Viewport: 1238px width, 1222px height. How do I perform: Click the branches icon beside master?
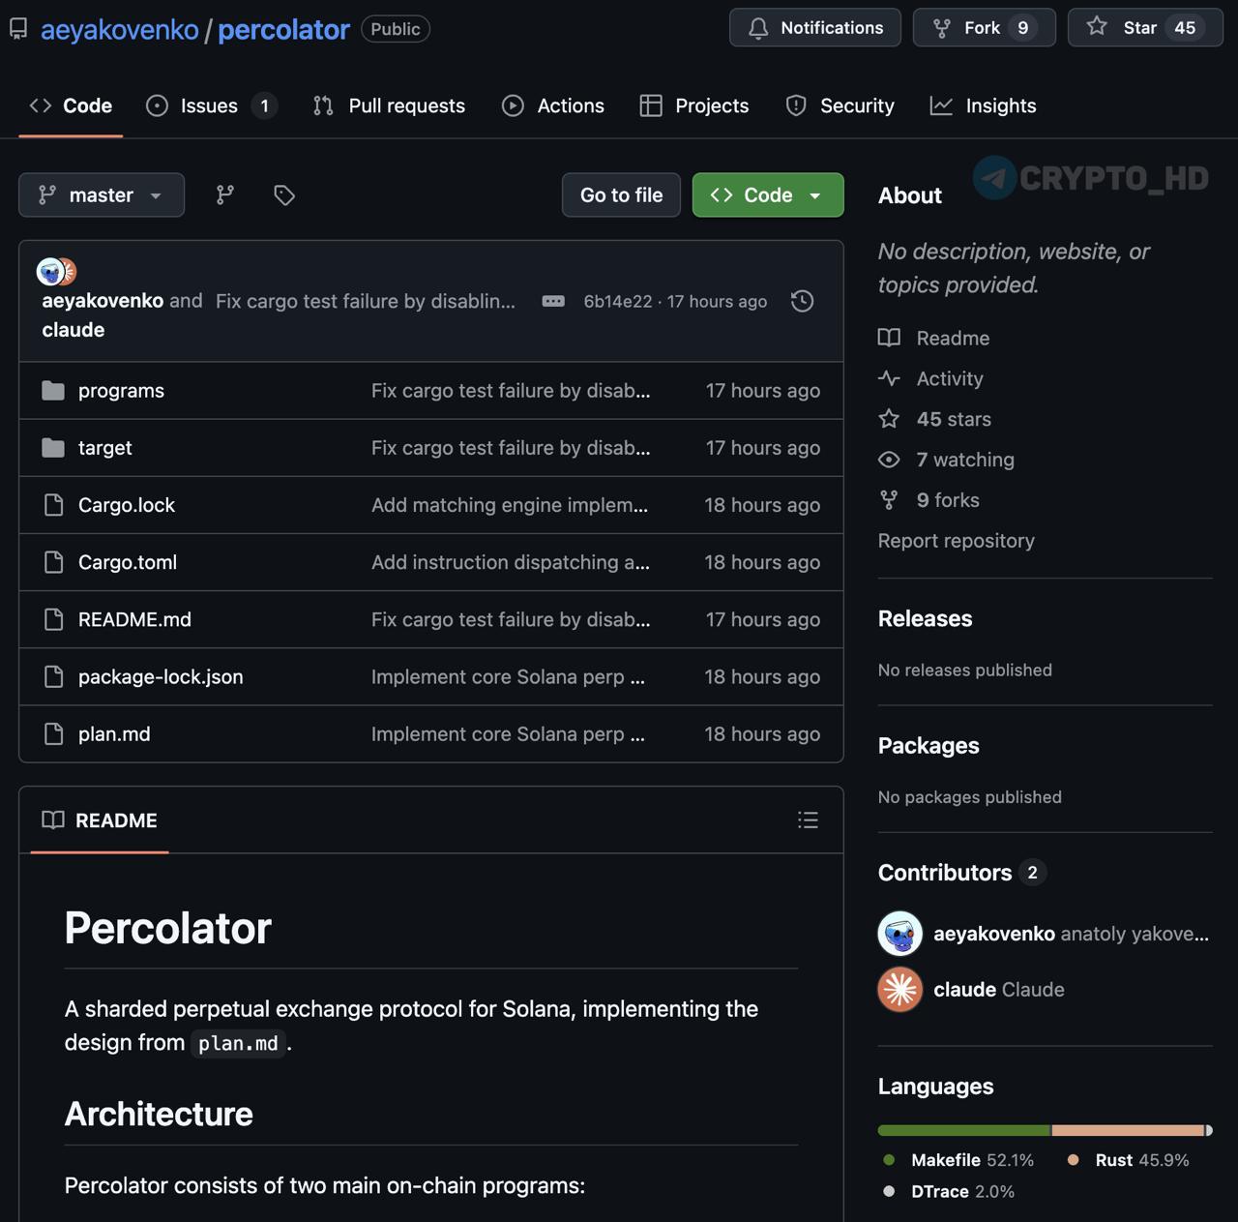click(225, 195)
